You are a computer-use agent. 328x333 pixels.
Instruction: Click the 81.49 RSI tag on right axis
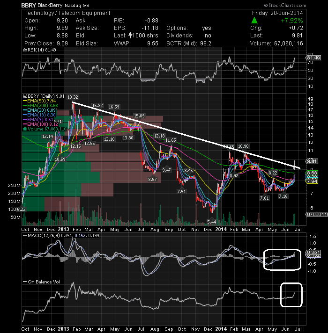coord(313,58)
